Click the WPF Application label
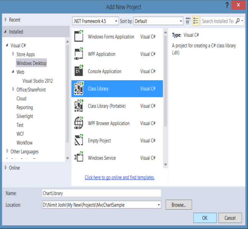The image size is (248, 229). pos(101,54)
